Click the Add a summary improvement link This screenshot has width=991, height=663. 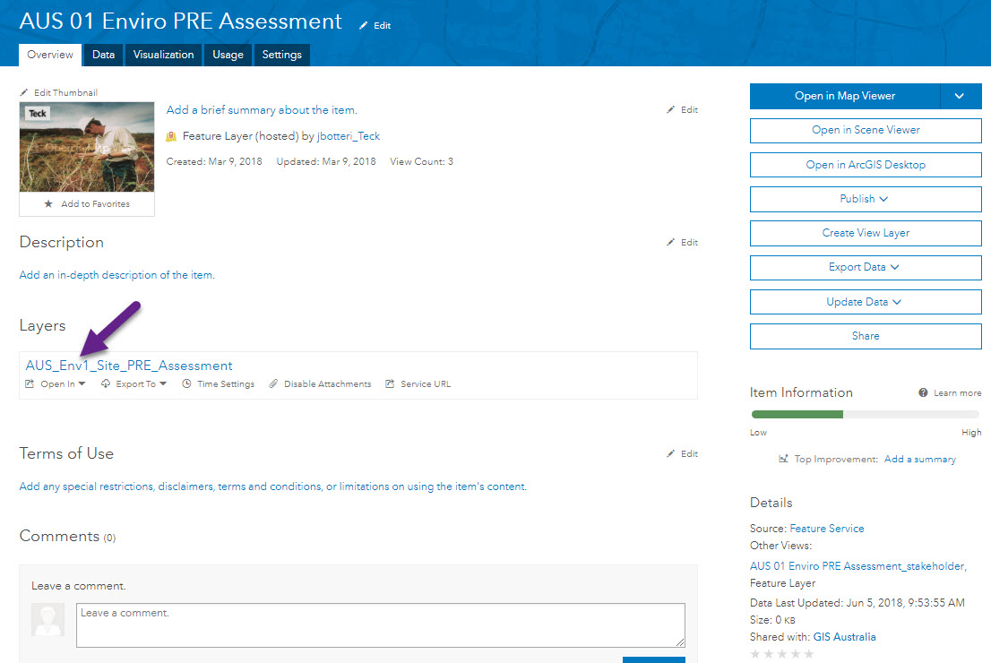tap(919, 459)
